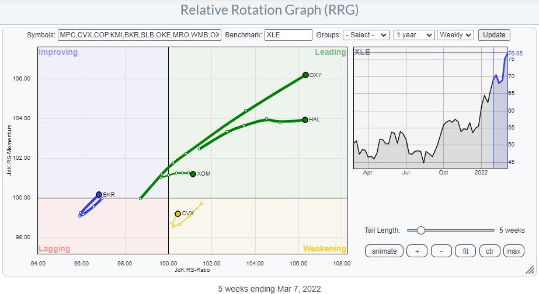Select the XOM data point
This screenshot has height=294, width=539.
point(193,174)
